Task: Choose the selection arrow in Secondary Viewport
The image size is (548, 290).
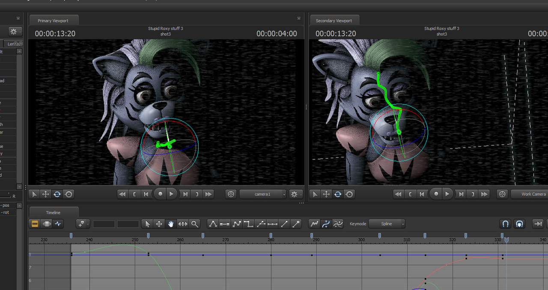Action: pos(315,194)
